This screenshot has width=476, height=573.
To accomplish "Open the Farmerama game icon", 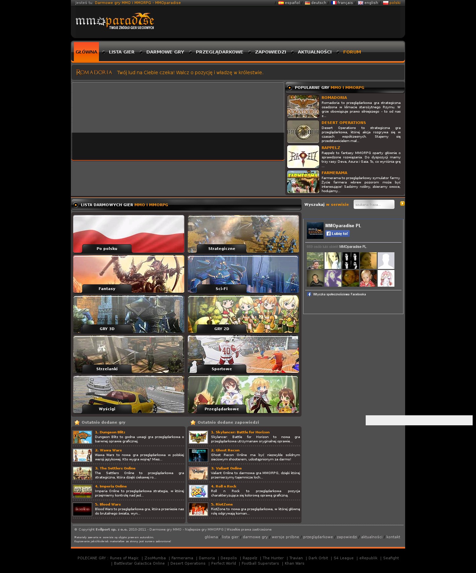I will pos(303,182).
